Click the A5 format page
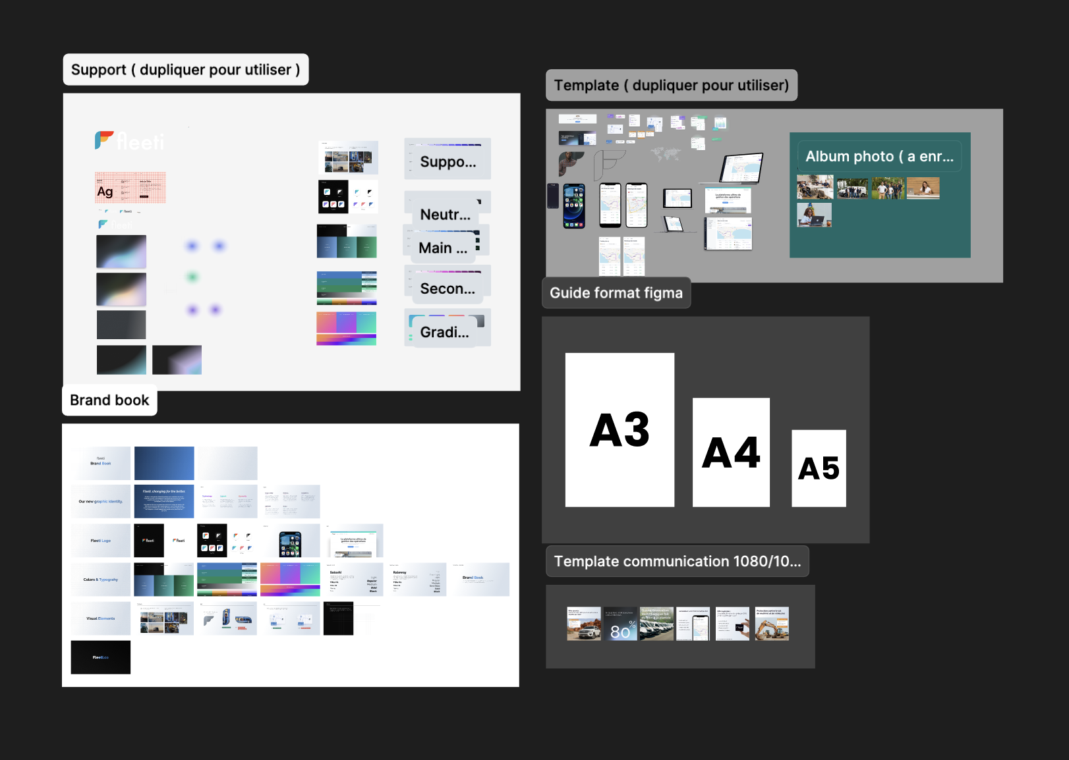 pyautogui.click(x=818, y=468)
